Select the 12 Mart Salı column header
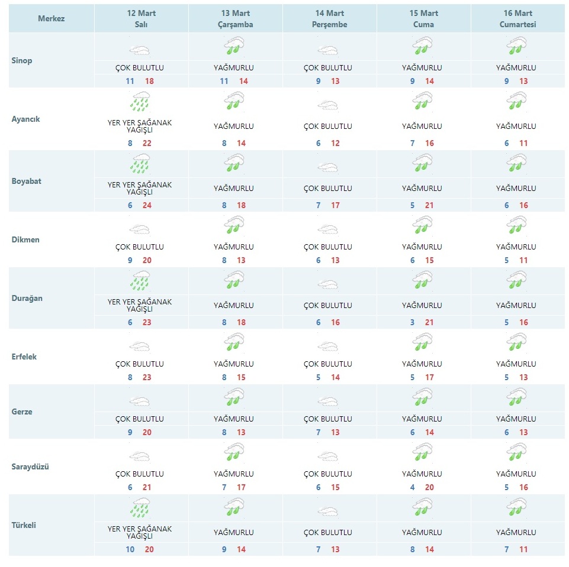The height and width of the screenshot is (567, 569). coord(141,19)
